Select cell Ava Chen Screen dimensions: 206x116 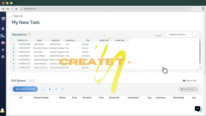41,52
